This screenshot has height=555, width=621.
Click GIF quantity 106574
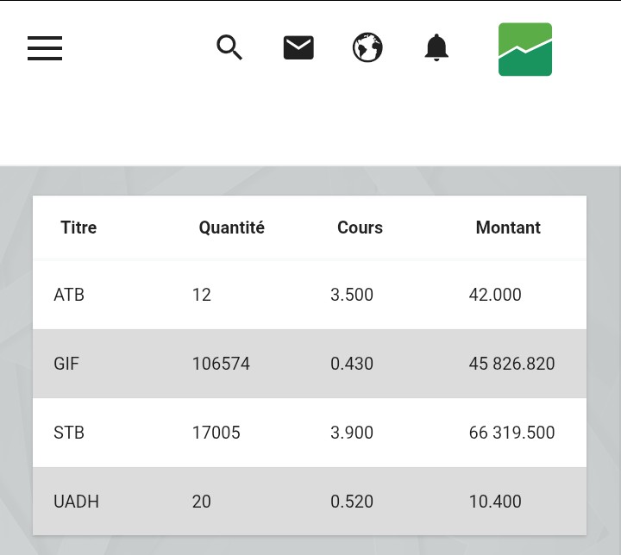pos(221,364)
